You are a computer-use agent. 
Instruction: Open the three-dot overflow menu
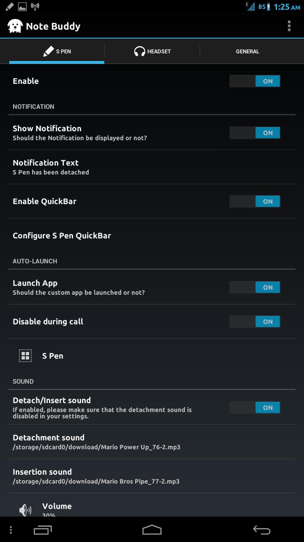coord(289,26)
